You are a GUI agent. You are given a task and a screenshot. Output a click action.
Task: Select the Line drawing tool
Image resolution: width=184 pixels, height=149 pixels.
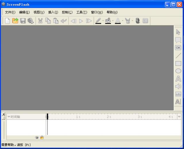(x=178, y=56)
